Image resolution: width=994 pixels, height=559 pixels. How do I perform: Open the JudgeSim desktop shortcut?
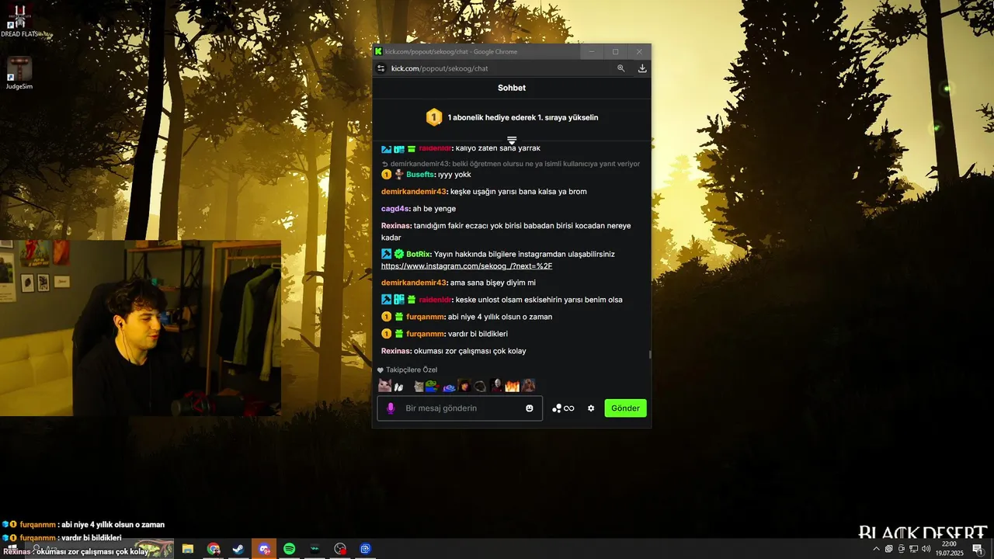[19, 74]
